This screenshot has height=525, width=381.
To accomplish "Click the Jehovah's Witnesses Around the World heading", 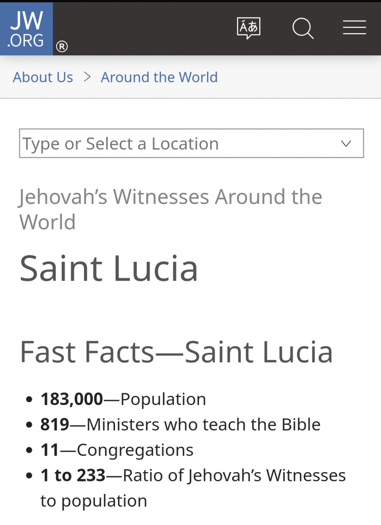I will (171, 209).
